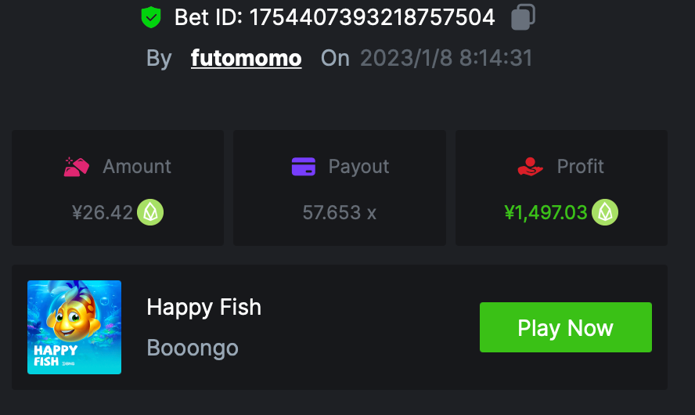Click the red Profit hand icon

(x=530, y=167)
